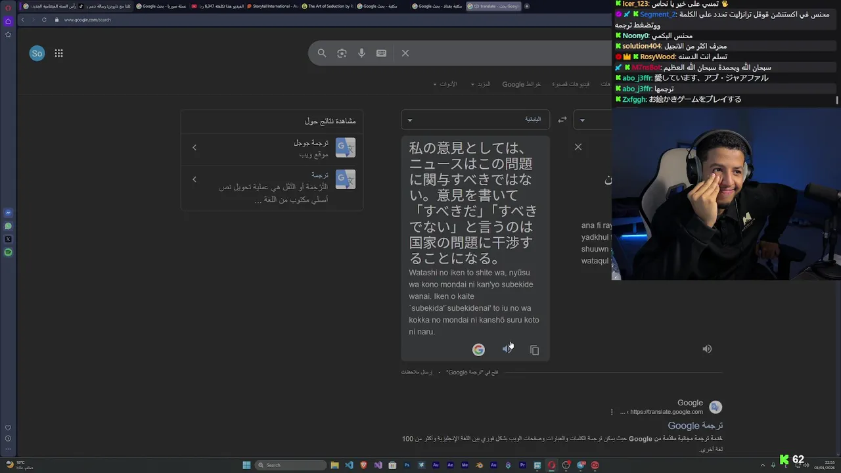Listen to the Japanese translation audio

click(507, 349)
